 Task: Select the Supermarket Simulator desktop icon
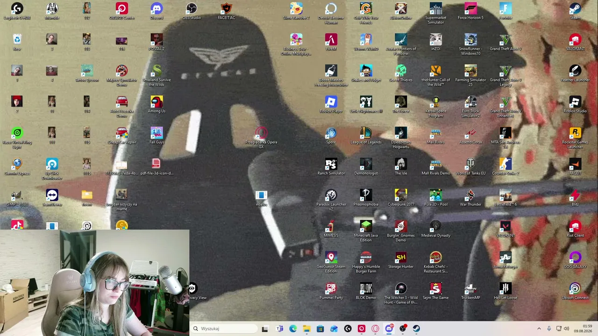pos(436,13)
